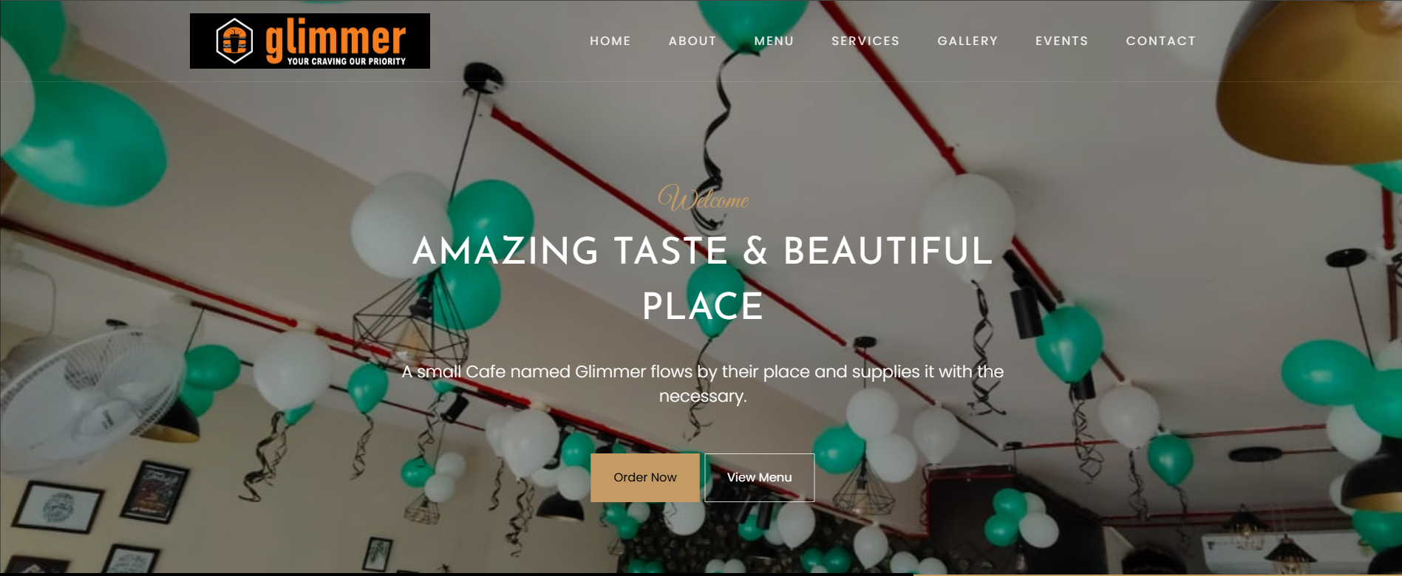Image resolution: width=1402 pixels, height=576 pixels.
Task: Click the word PLACE in the heading
Action: click(702, 306)
